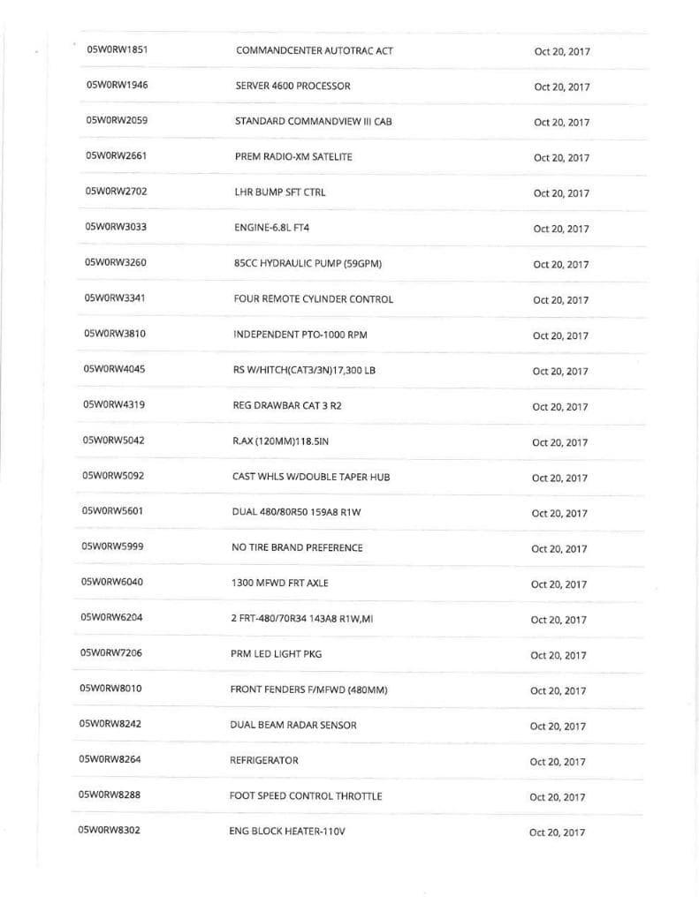The image size is (699, 904).
Task: Click NO TIRE BRAND PREFERENCE text
Action: tap(297, 547)
